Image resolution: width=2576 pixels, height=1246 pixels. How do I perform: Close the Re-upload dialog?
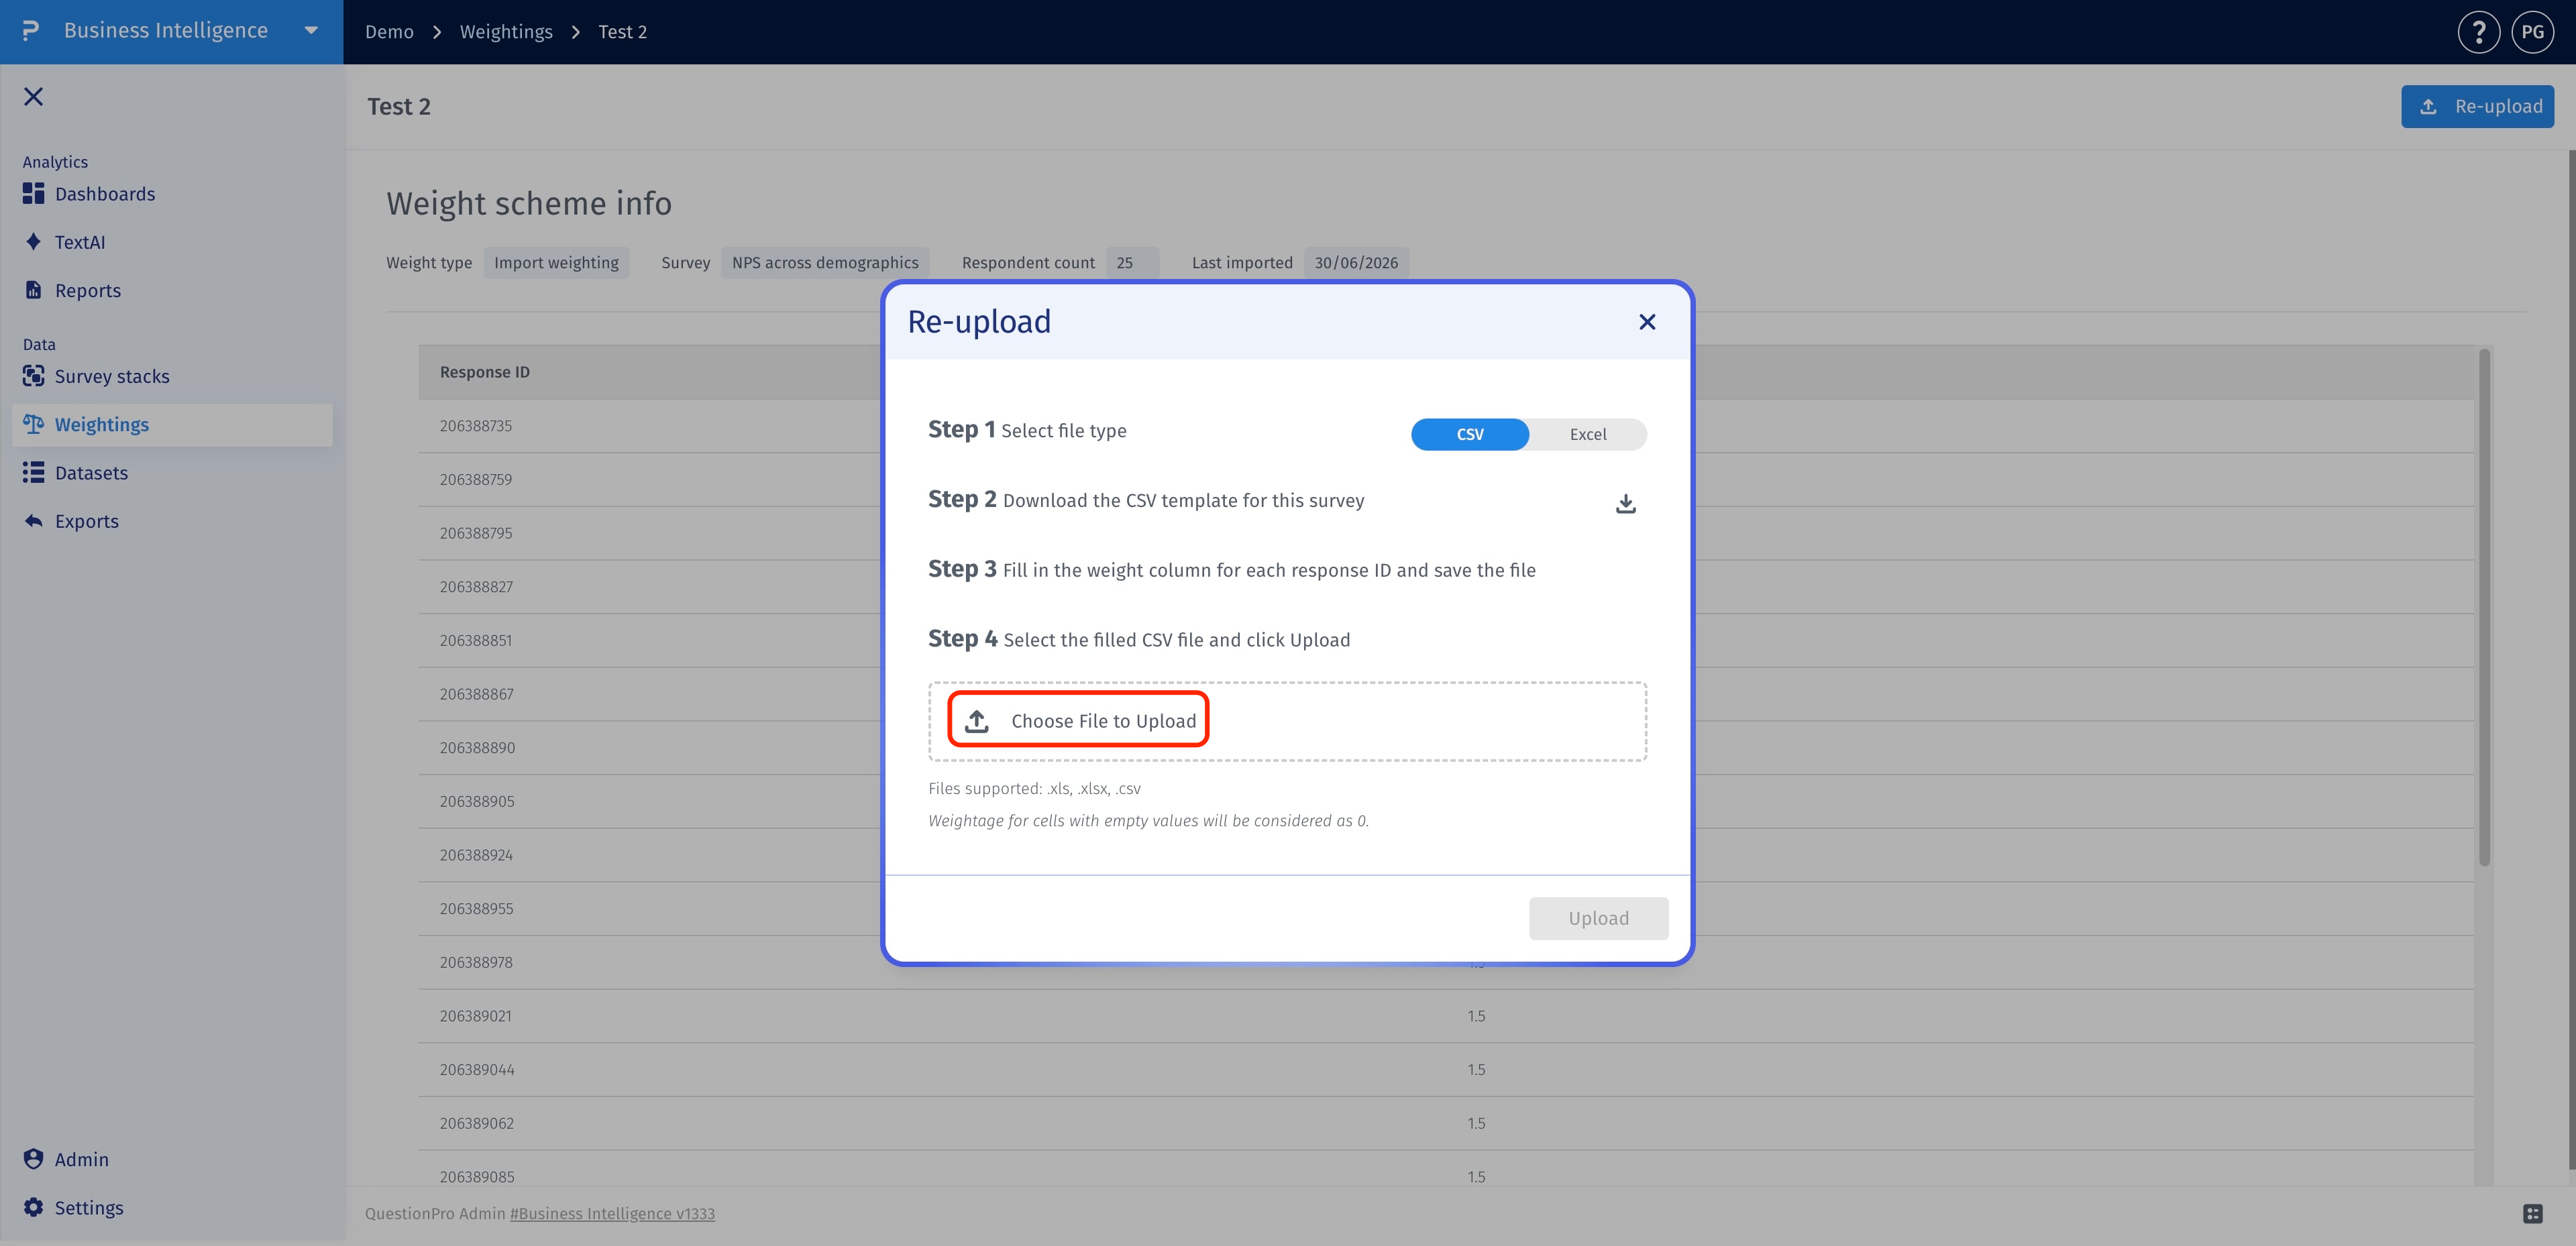click(1647, 322)
